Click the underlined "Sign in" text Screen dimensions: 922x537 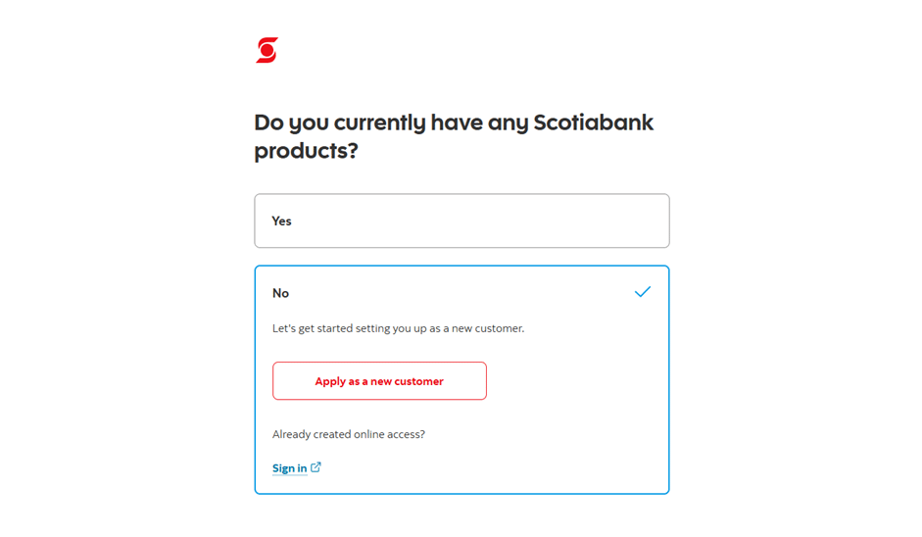tap(290, 468)
